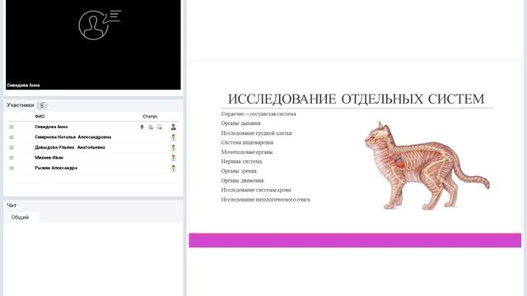Click the microphone icon for Сивидова Анна
Image resolution: width=527 pixels, height=296 pixels.
pos(142,127)
